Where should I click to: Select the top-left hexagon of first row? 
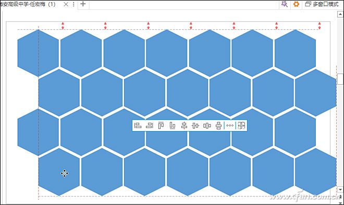[38, 53]
